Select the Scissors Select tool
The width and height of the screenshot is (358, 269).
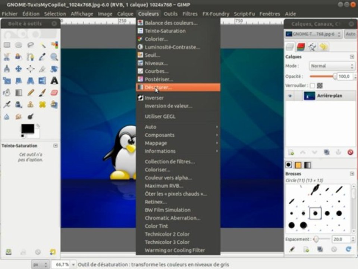coord(7,57)
